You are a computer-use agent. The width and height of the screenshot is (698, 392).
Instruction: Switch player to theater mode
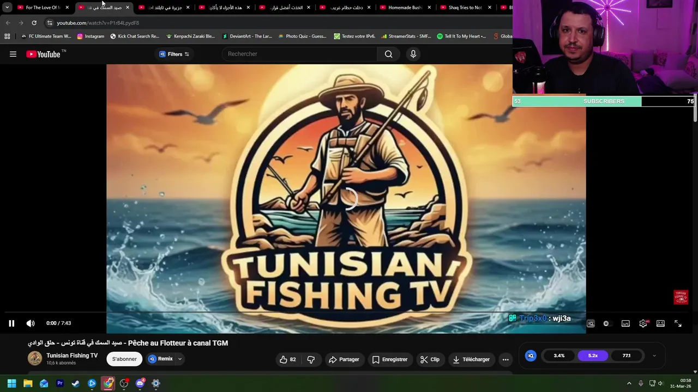pos(660,323)
